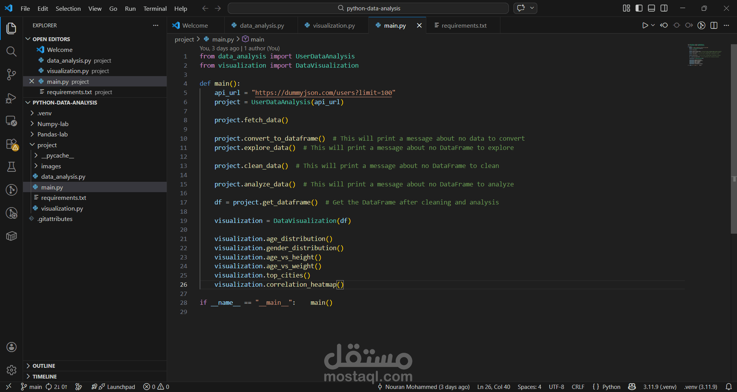This screenshot has height=392, width=737.
Task: Switch to the Welcome tab
Action: [x=195, y=25]
